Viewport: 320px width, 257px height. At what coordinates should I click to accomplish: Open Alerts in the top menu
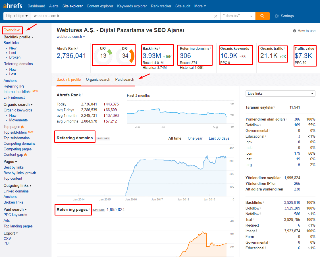(54, 6)
